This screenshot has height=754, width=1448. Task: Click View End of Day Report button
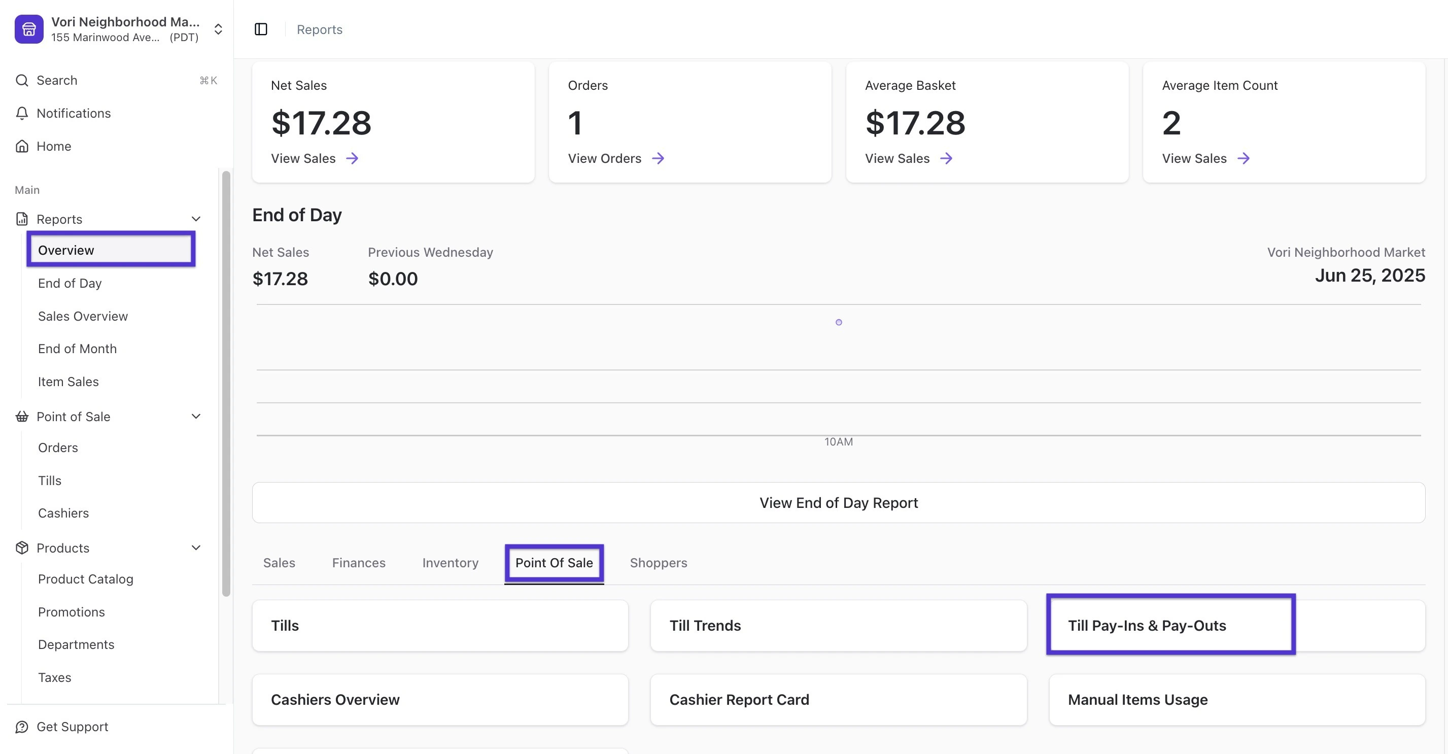(838, 503)
